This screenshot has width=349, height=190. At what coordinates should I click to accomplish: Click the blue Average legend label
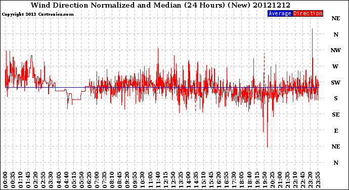280,13
